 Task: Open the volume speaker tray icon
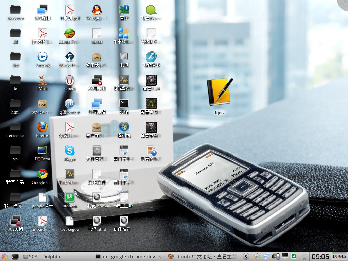tap(257, 257)
